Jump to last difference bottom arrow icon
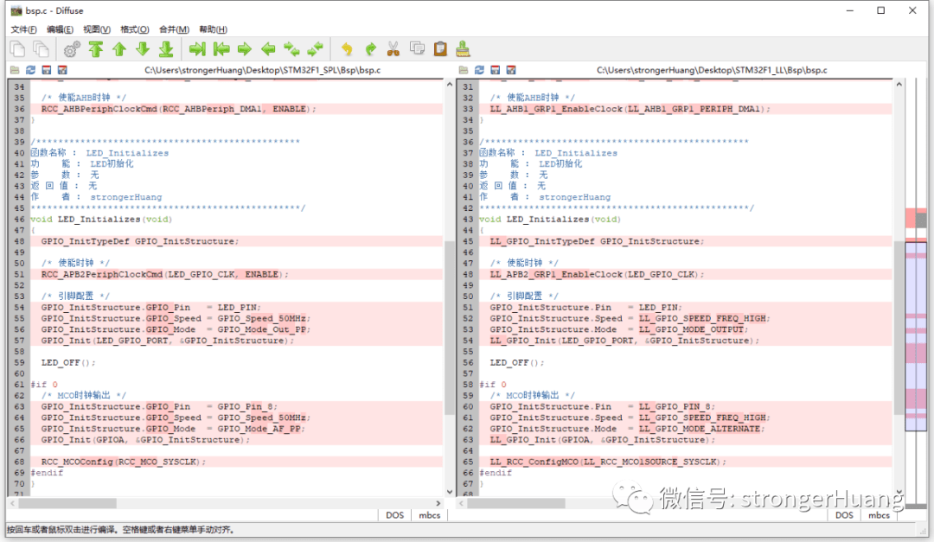Image resolution: width=934 pixels, height=542 pixels. point(166,48)
